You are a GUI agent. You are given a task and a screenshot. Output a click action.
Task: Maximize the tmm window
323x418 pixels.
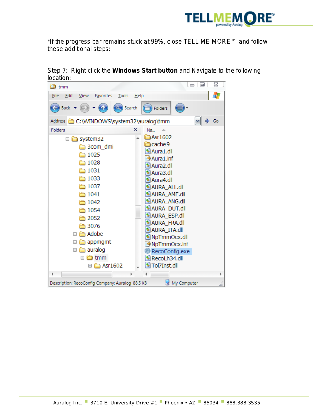click(202, 85)
